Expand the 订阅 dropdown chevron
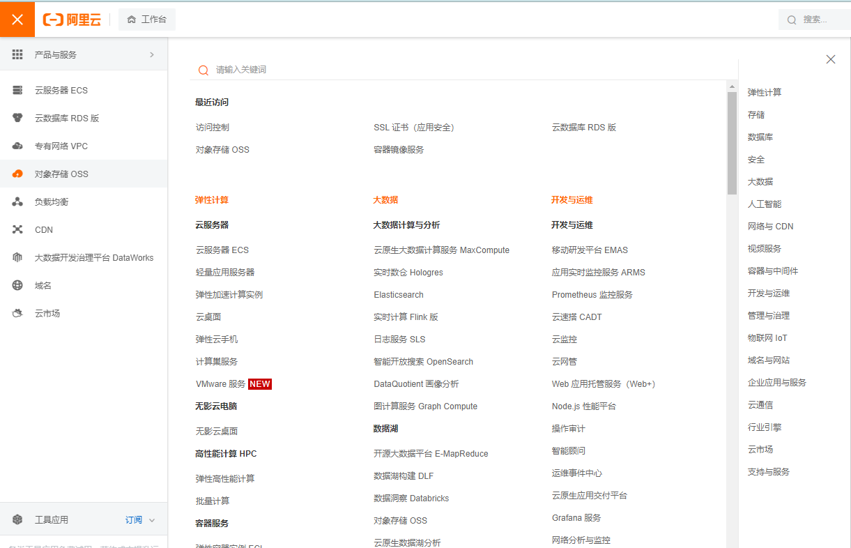Image resolution: width=851 pixels, height=548 pixels. tap(152, 520)
